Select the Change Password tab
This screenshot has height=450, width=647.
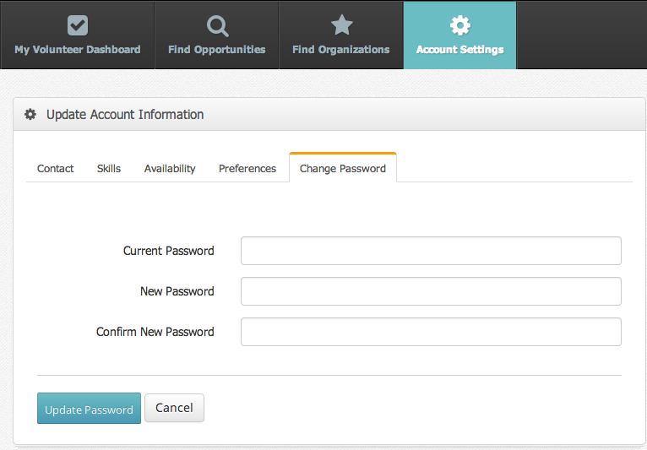point(343,167)
